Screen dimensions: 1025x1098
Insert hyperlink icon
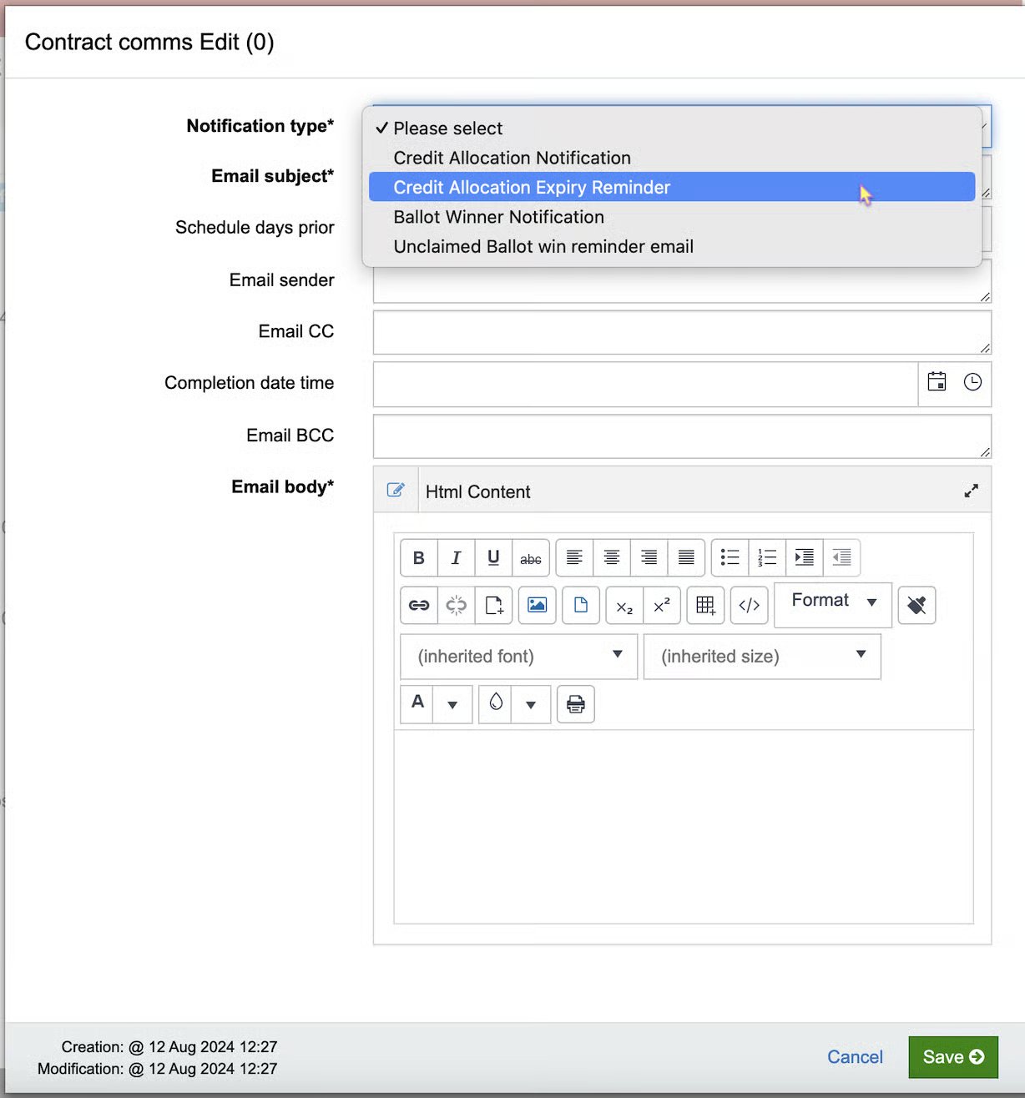pos(419,605)
